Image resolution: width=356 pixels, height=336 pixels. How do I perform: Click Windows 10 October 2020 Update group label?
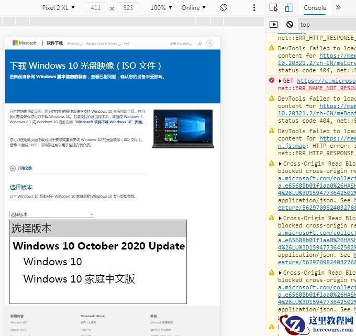tap(99, 246)
